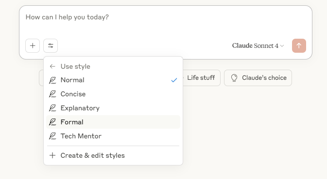Click the quill icon beside Concise
The image size is (327, 179).
(x=52, y=94)
